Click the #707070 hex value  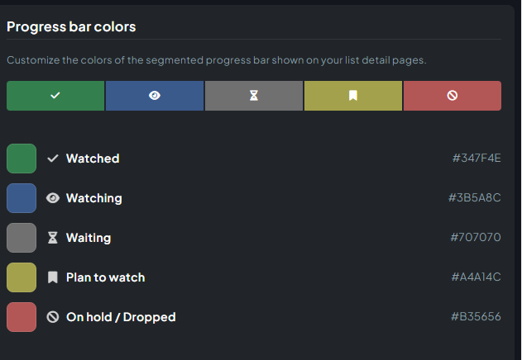point(476,237)
